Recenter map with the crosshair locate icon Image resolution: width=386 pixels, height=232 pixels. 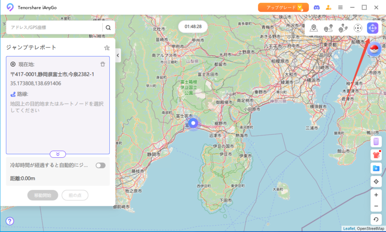[376, 182]
